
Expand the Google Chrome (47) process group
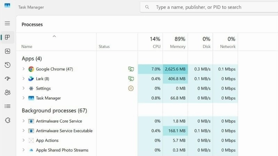(x=23, y=69)
